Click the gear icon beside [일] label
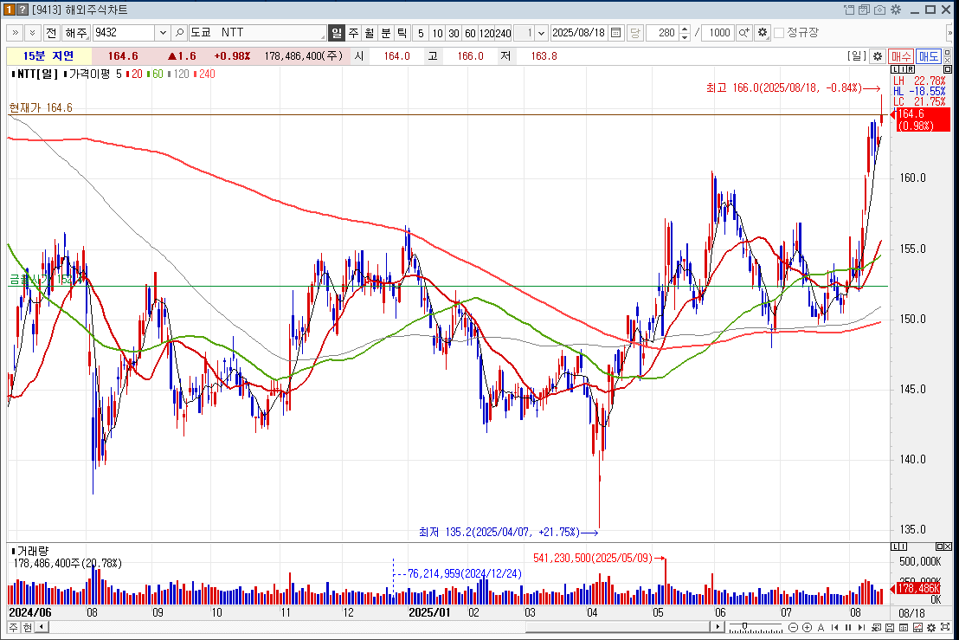 pos(878,56)
